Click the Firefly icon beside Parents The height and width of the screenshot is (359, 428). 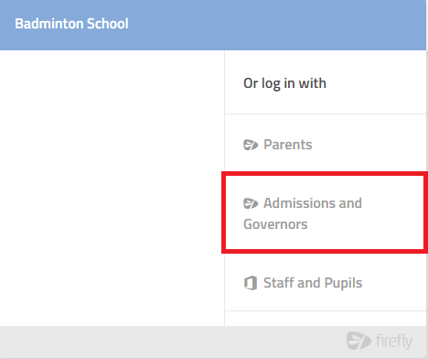click(x=251, y=145)
